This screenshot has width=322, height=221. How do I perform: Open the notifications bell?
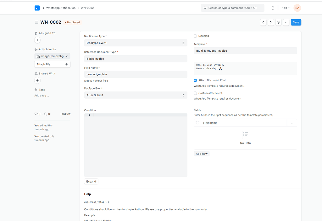pos(273,8)
